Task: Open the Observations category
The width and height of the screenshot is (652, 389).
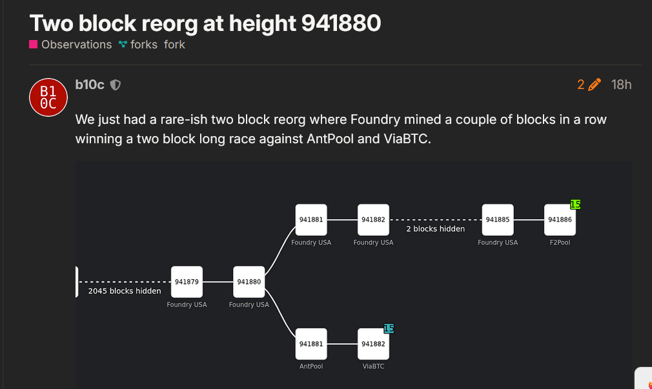Action: click(x=76, y=45)
